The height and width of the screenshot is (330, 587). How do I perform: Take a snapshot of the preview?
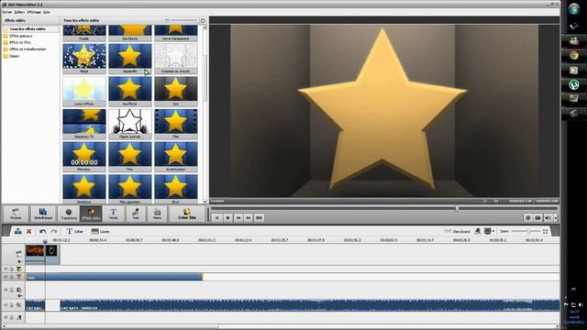click(538, 218)
